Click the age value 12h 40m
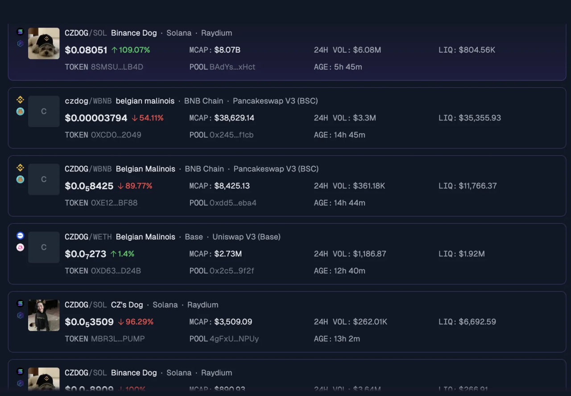This screenshot has height=396, width=571. pyautogui.click(x=349, y=271)
